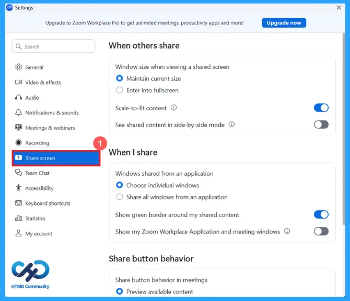Viewport: 350px width, 301px height.
Task: Click 'When I share' heading
Action: tap(133, 152)
